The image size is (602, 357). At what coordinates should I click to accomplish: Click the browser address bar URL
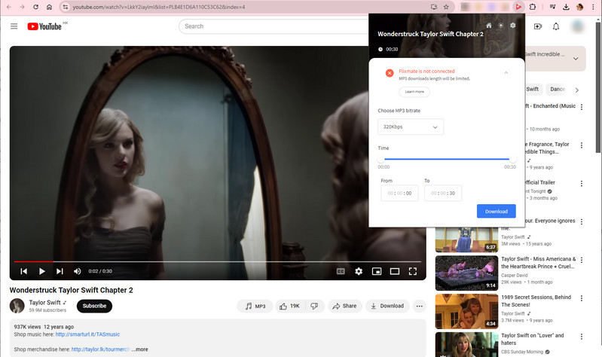tap(159, 7)
